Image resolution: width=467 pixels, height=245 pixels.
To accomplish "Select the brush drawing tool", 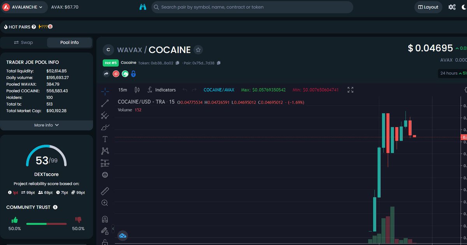I will tap(105, 127).
